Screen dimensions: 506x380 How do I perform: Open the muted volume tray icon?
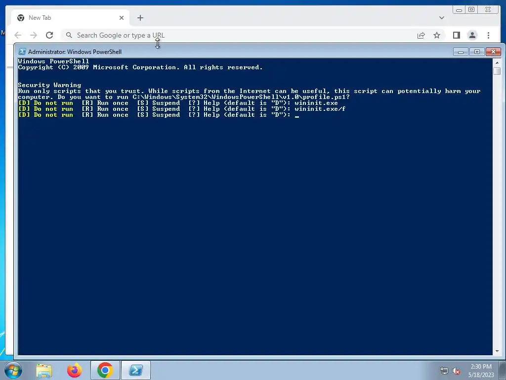(456, 371)
